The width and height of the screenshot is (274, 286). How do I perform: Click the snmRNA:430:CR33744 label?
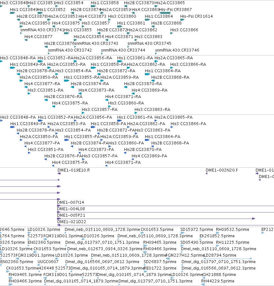pos(123,50)
